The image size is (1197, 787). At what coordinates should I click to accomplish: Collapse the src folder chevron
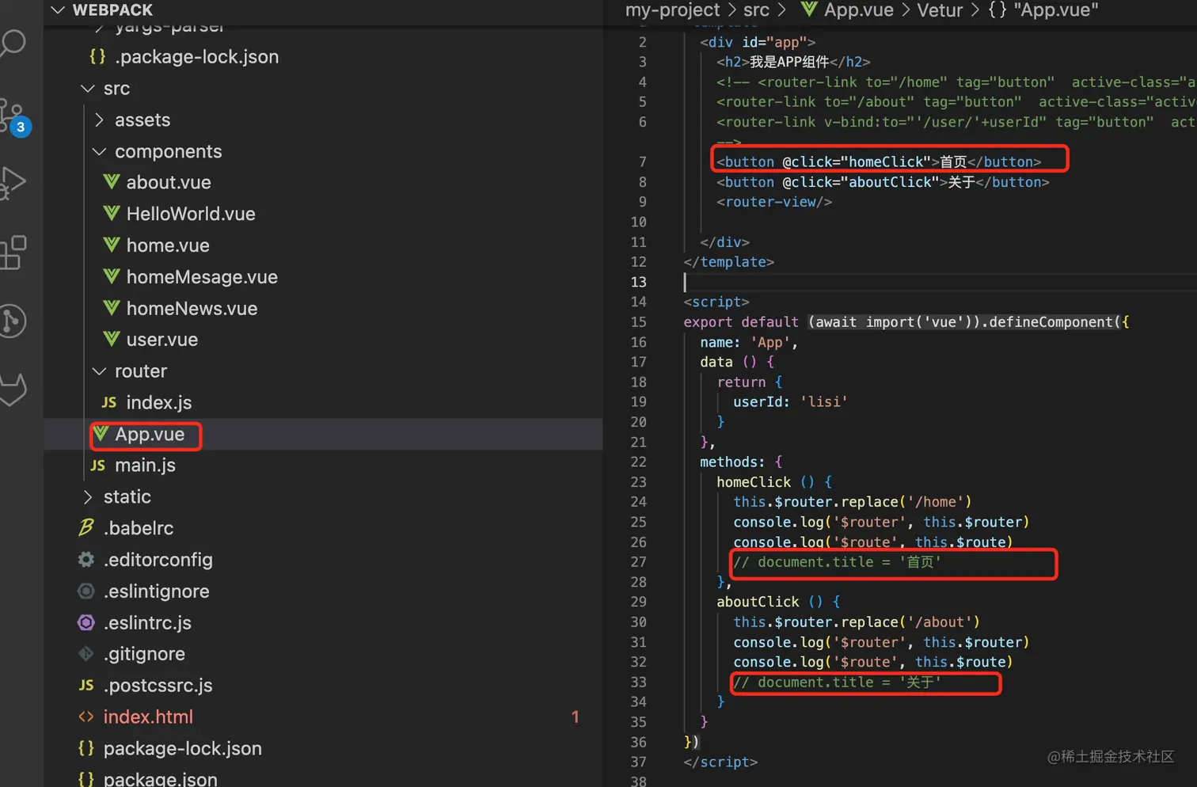88,89
